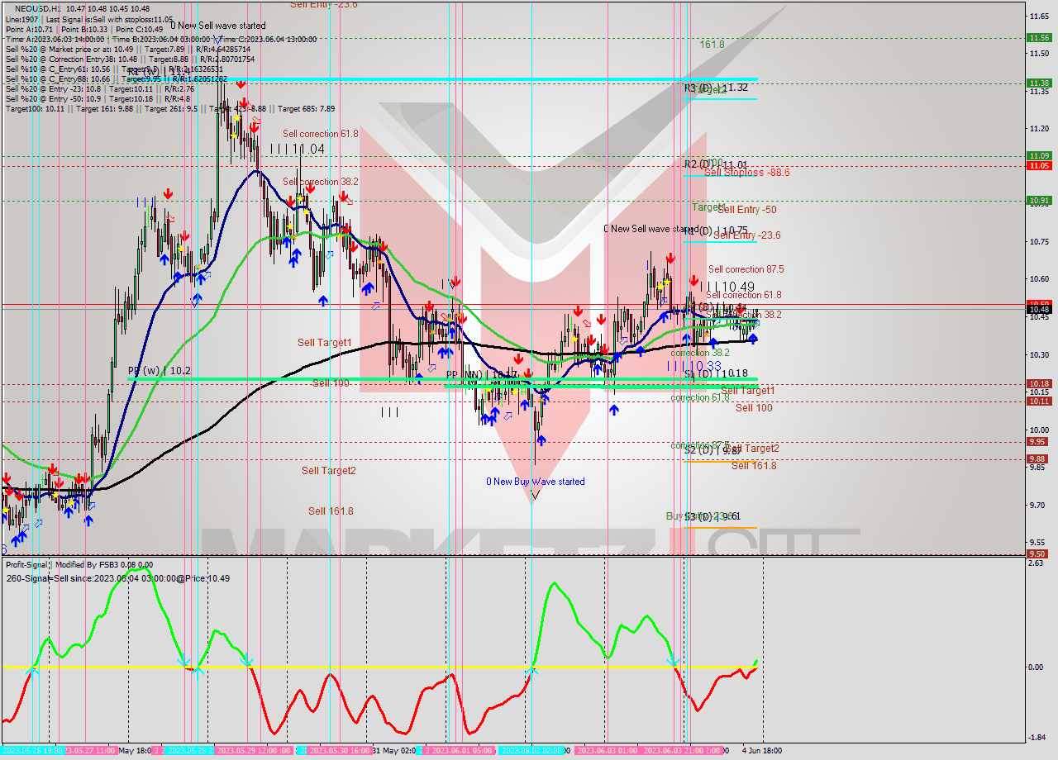Click '0 New Buy Wave started' label

click(x=535, y=482)
